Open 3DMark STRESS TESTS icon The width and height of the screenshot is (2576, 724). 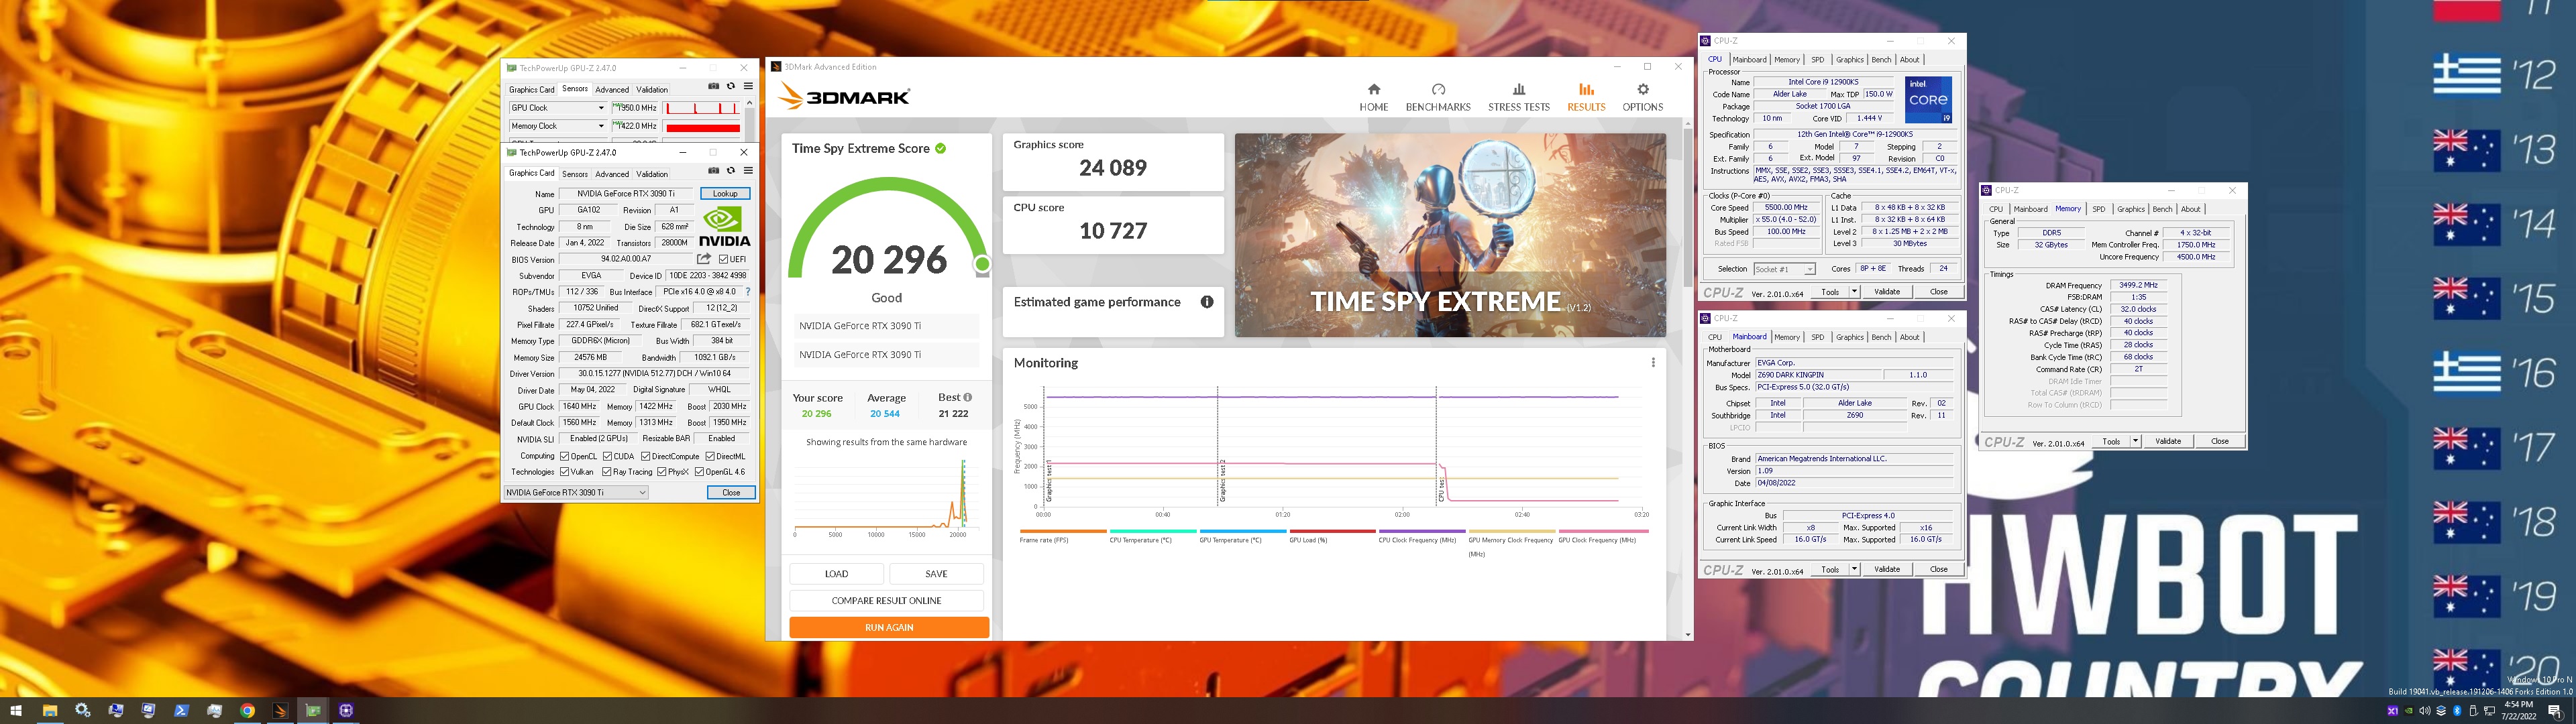(1518, 90)
